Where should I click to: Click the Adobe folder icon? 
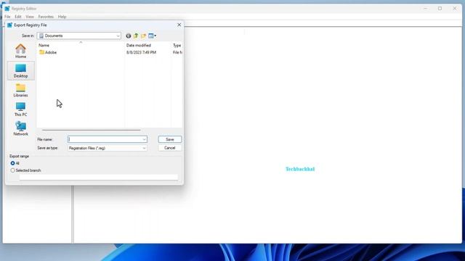[x=41, y=52]
